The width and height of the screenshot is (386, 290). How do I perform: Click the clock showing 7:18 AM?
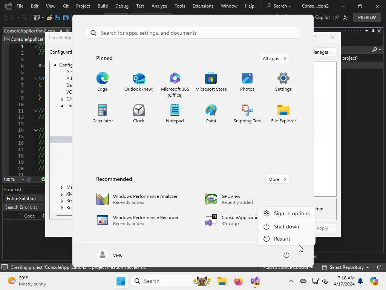coord(344,281)
